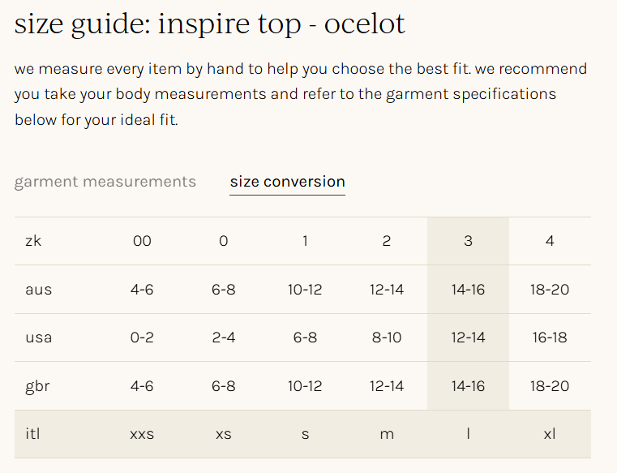The width and height of the screenshot is (617, 473).
Task: Click the aus row label
Action: coord(38,290)
